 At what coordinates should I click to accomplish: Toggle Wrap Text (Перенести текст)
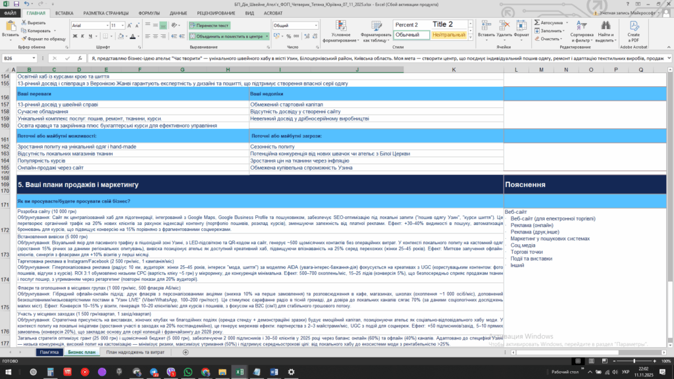[x=209, y=26]
